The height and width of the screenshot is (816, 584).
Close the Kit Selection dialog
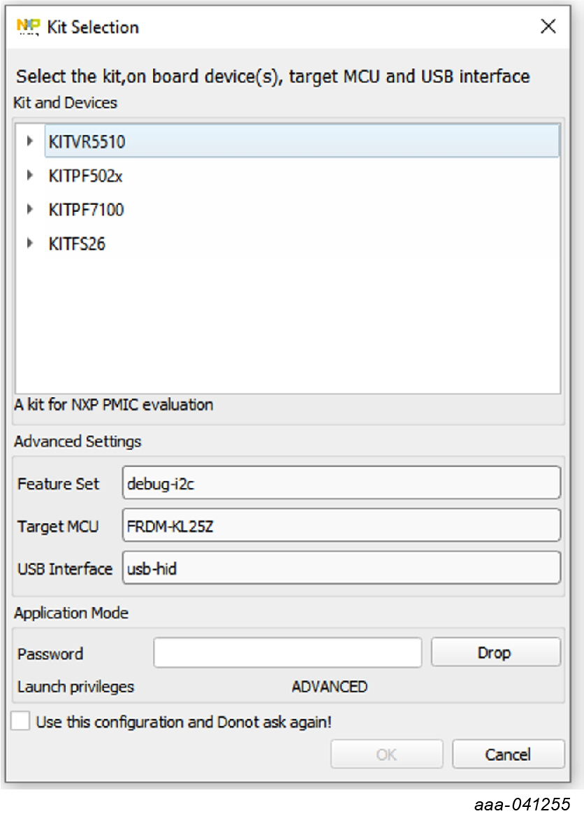point(548,27)
